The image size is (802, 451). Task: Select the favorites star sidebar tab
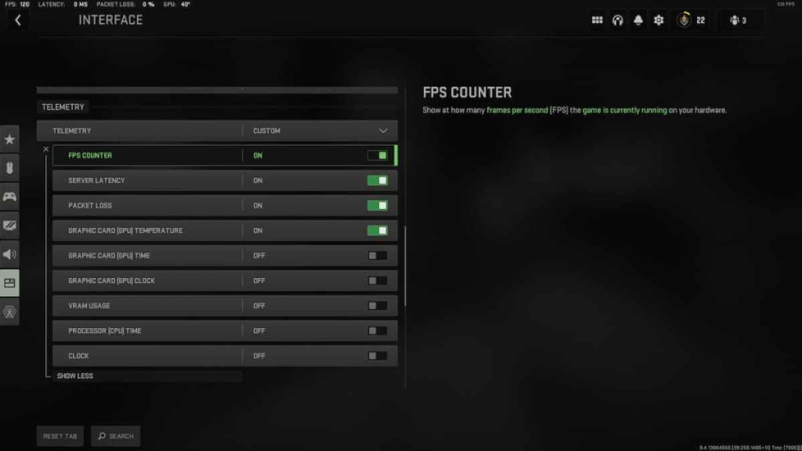coord(9,139)
